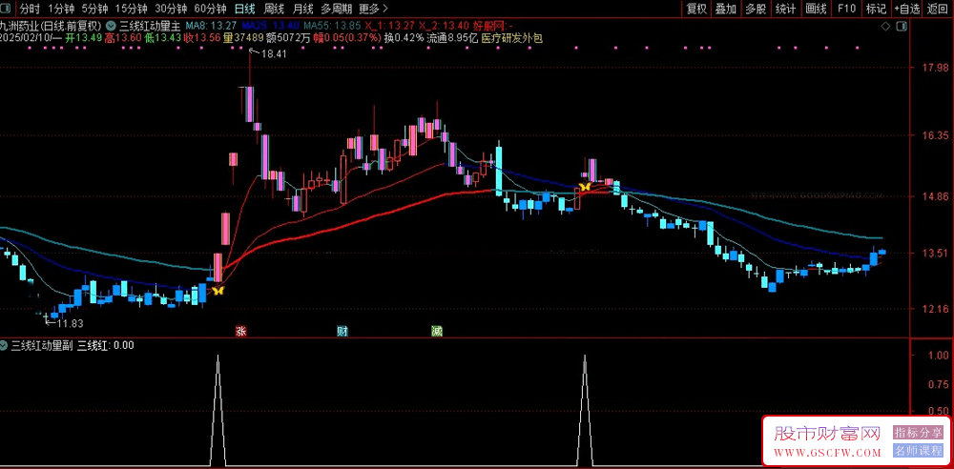Click the first spike in 三线红 sub-chart

(x=218, y=411)
